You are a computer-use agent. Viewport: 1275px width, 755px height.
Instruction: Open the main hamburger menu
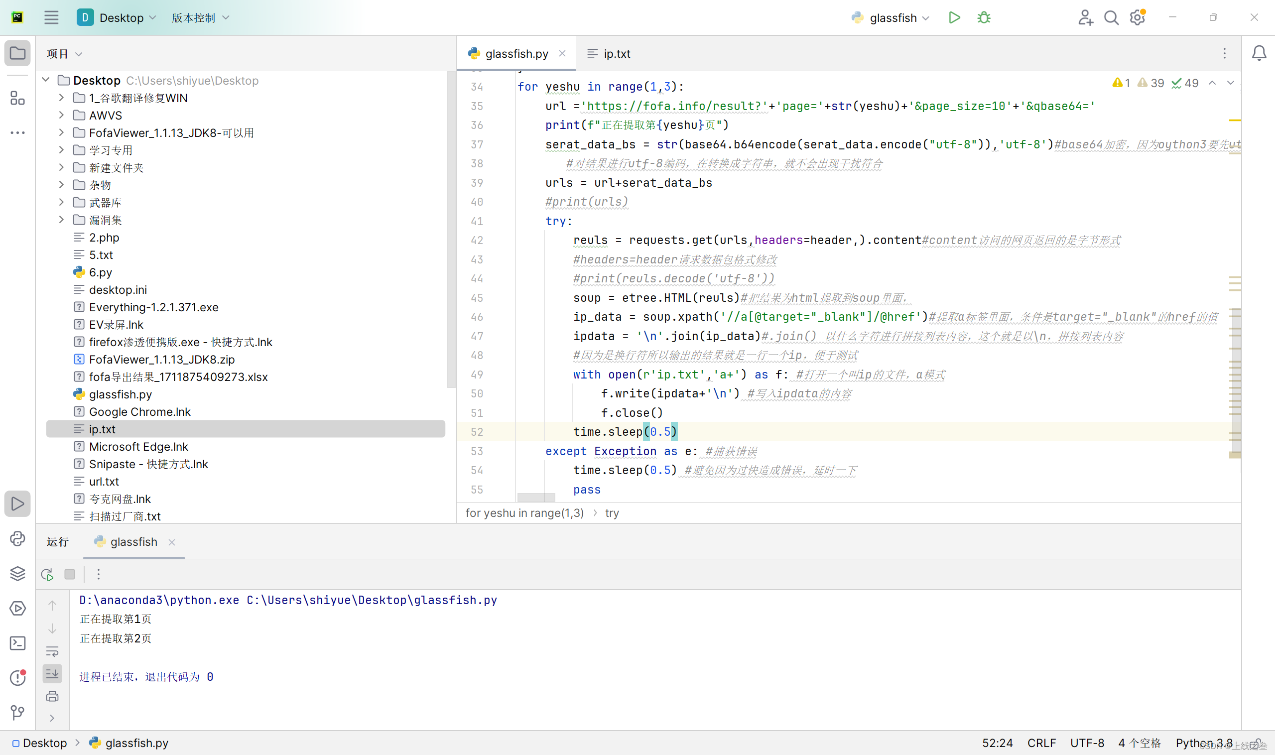coord(51,18)
